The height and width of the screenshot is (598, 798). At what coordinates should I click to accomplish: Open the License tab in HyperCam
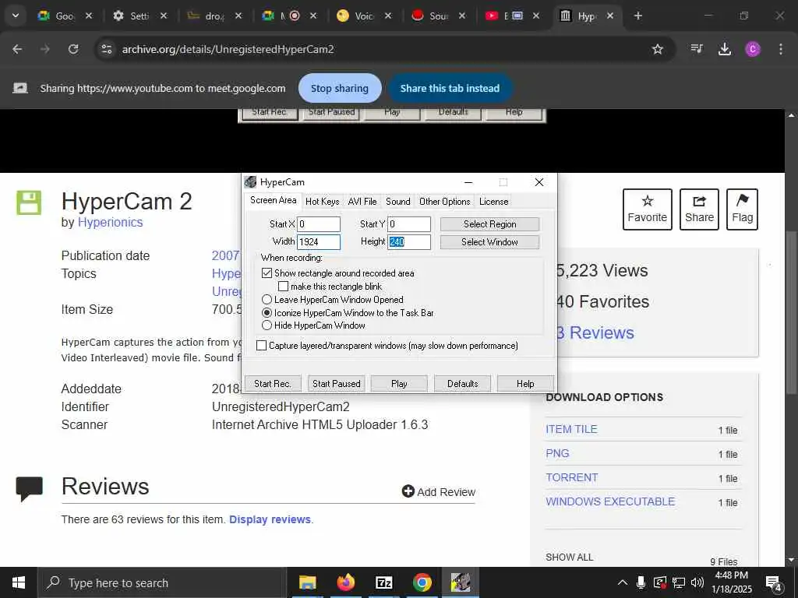point(493,202)
